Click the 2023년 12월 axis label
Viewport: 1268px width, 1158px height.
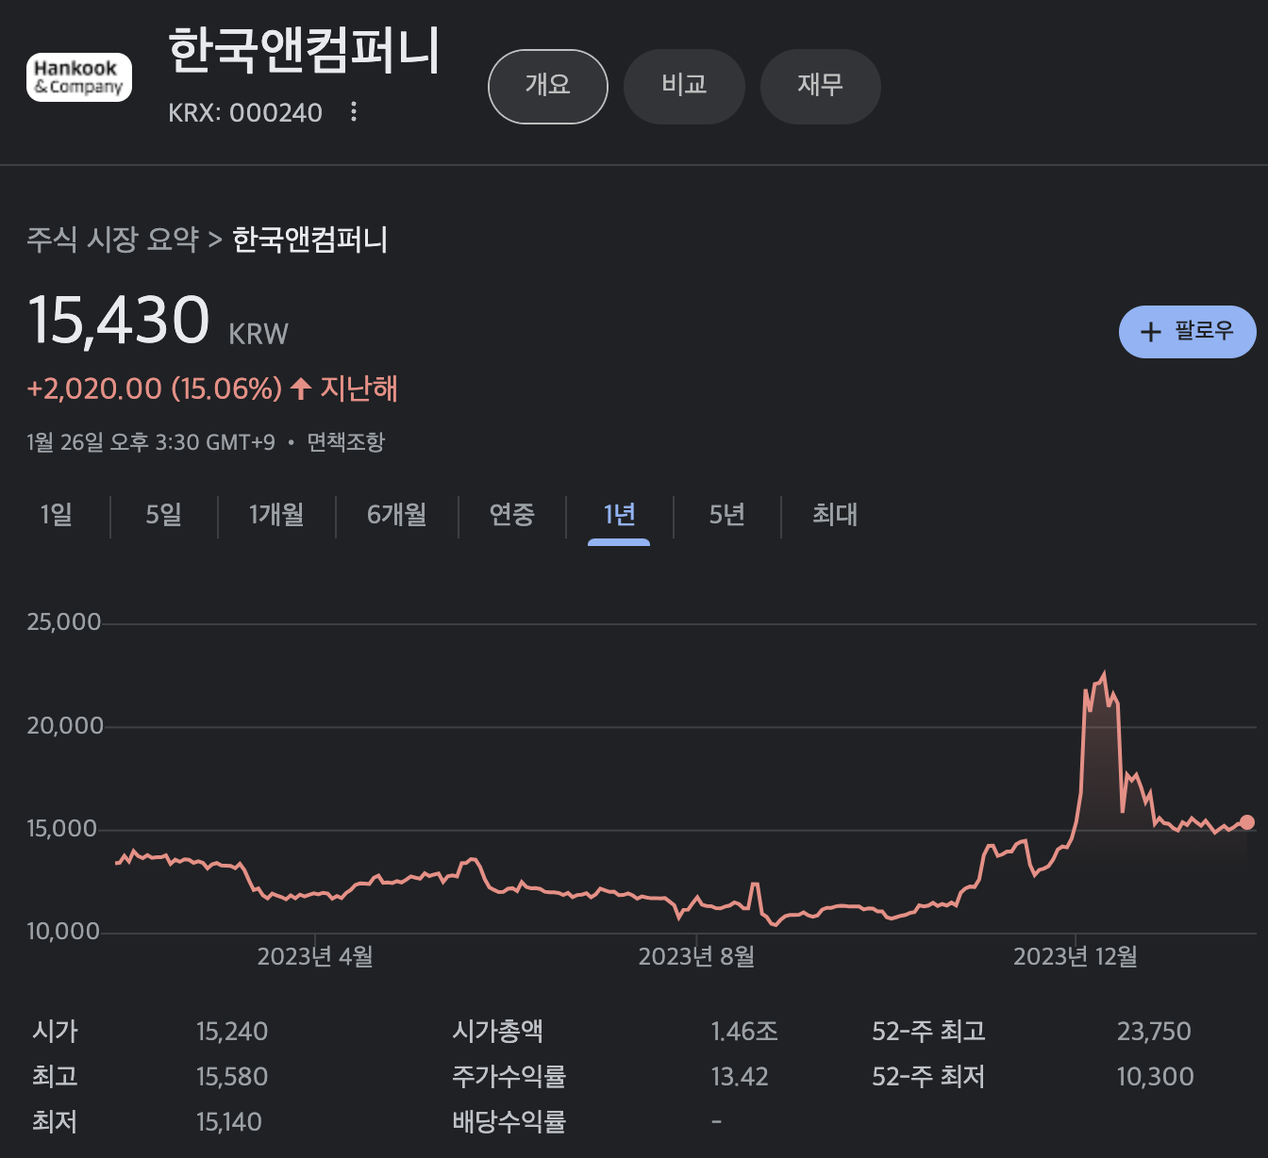click(1075, 957)
